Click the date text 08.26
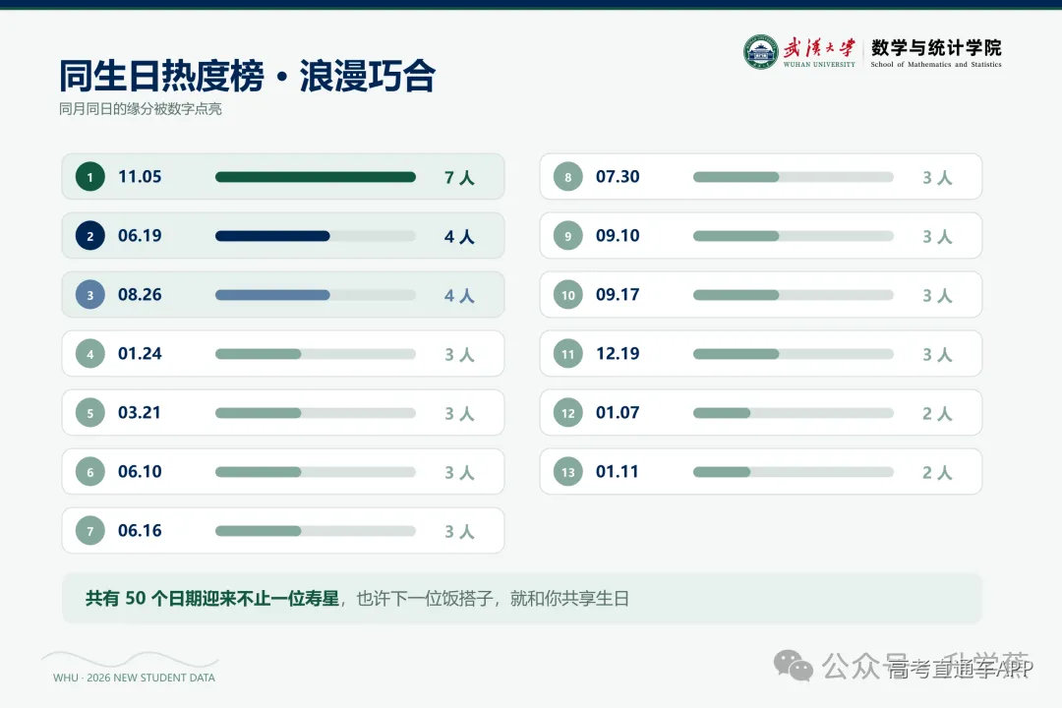 point(140,295)
